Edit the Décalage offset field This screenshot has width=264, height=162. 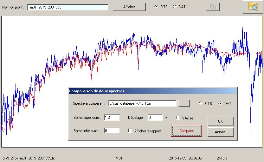point(155,118)
